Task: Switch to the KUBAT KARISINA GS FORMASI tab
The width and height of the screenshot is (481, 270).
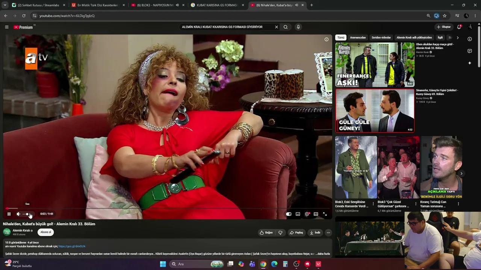Action: pyautogui.click(x=217, y=5)
